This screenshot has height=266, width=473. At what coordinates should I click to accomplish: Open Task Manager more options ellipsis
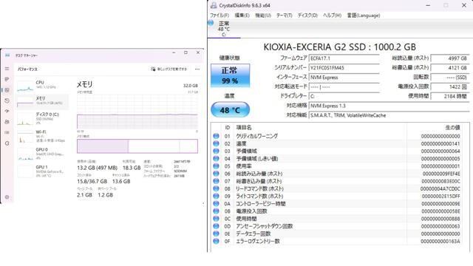(197, 69)
